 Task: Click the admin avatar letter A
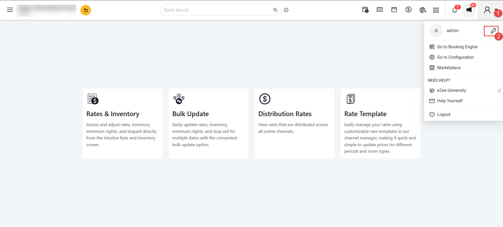tap(436, 31)
